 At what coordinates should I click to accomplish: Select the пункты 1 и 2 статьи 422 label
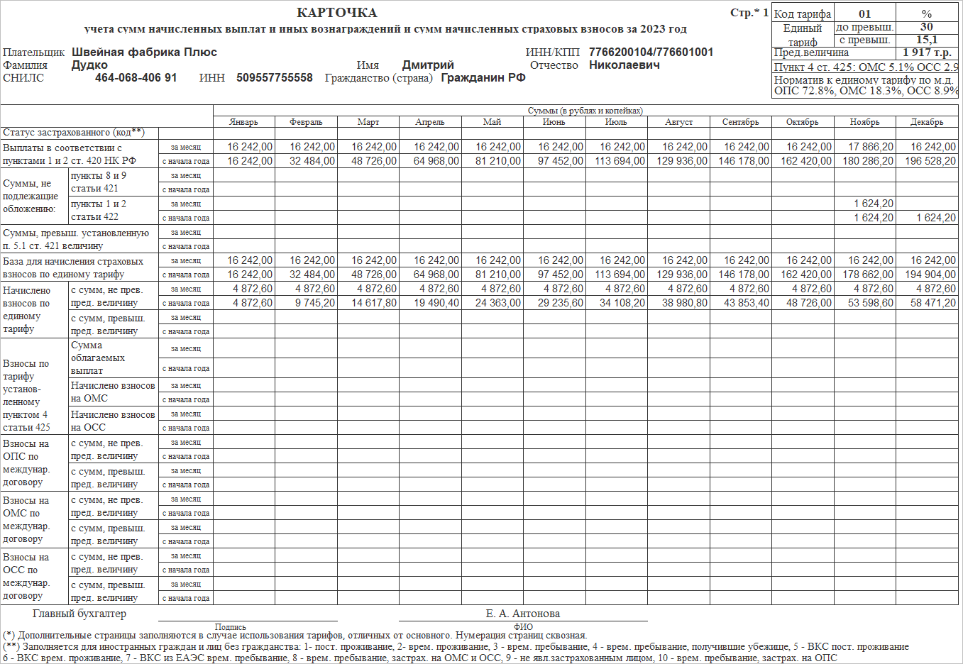click(x=99, y=210)
